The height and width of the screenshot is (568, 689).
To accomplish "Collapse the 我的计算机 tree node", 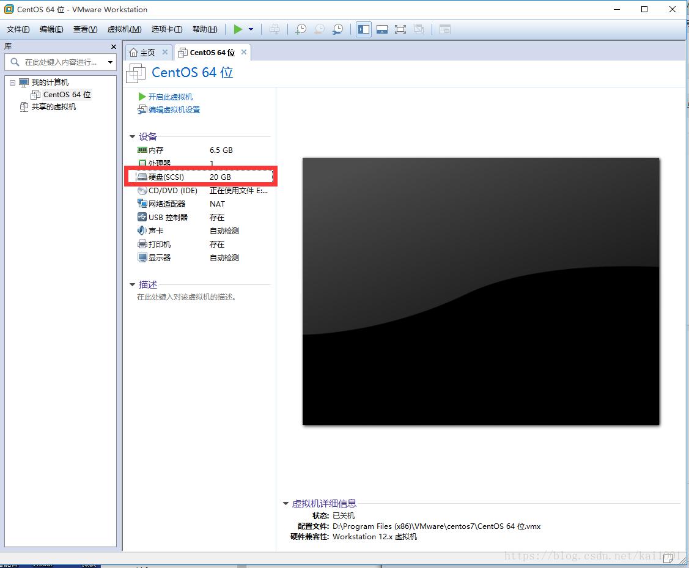I will point(12,83).
